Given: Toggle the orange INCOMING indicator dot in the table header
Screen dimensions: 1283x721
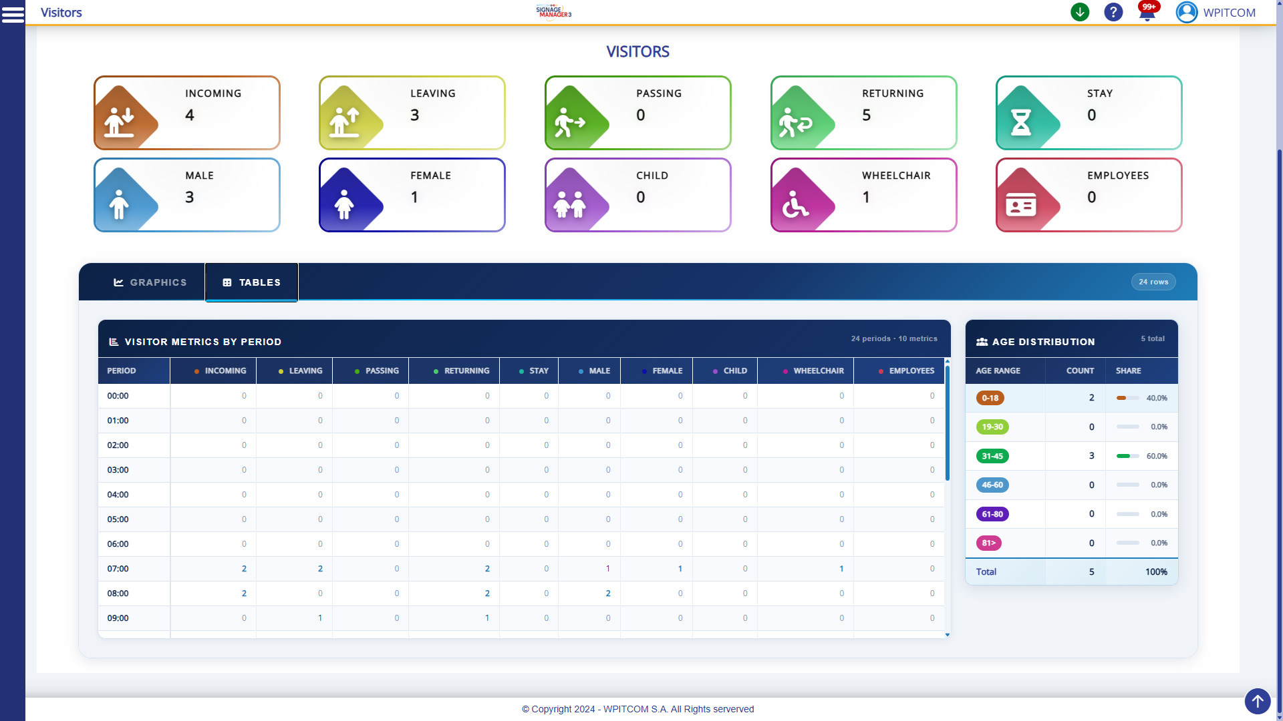Looking at the screenshot, I should pyautogui.click(x=196, y=371).
